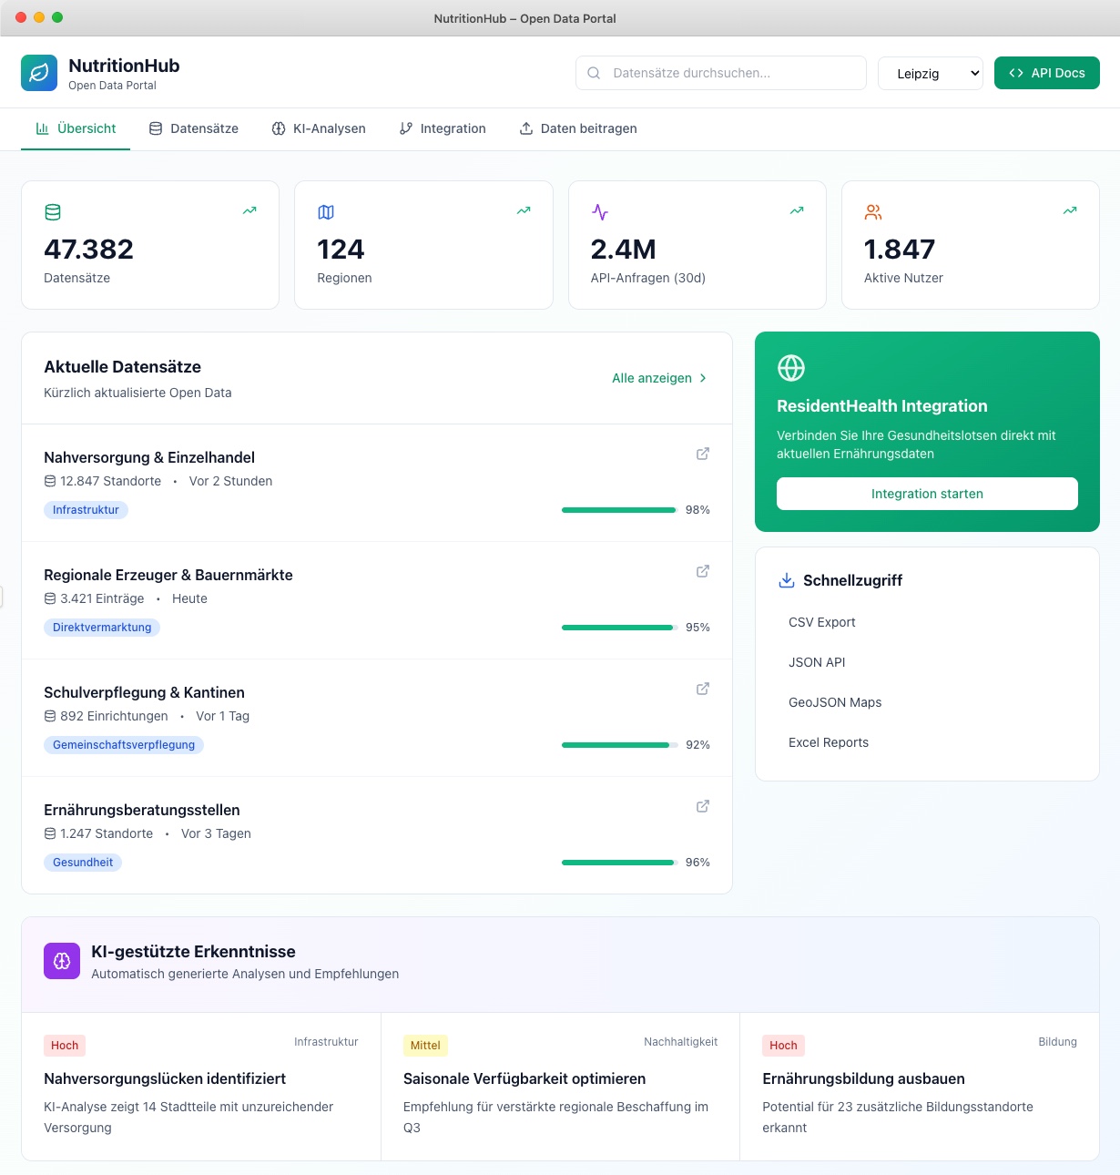Click the KI-gestützte Erkenntnisse brain icon
This screenshot has height=1175, width=1120.
click(x=61, y=960)
